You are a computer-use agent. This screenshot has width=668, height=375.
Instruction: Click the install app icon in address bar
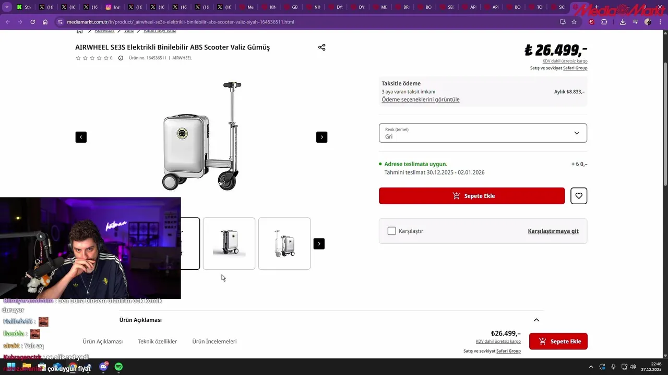(x=563, y=22)
